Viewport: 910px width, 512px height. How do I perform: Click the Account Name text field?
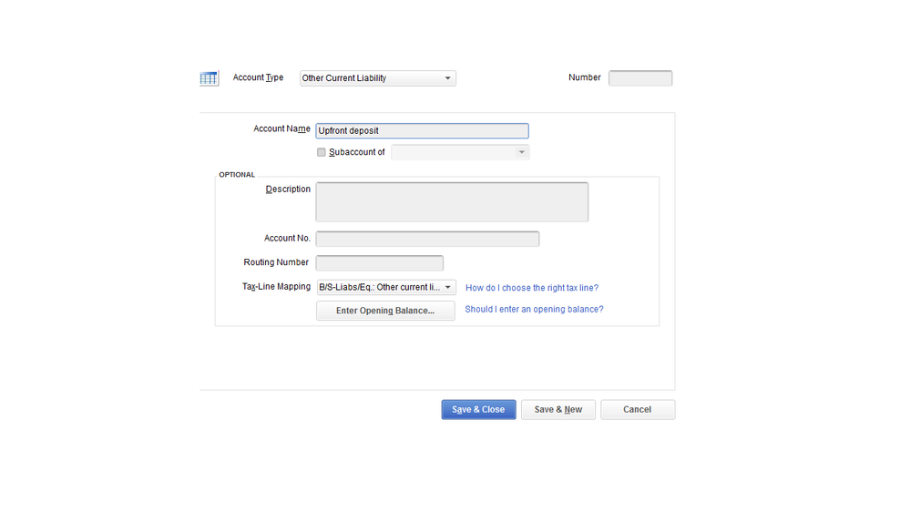tap(422, 131)
